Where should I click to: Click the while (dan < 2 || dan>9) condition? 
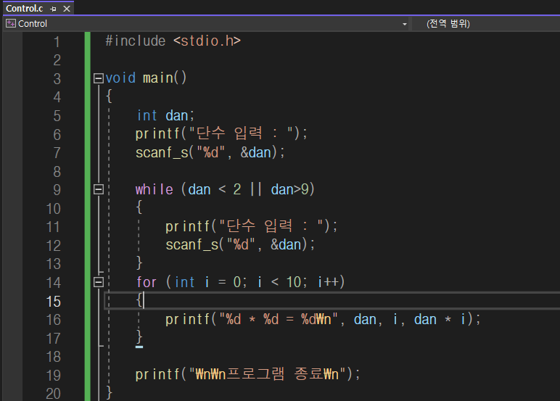225,189
